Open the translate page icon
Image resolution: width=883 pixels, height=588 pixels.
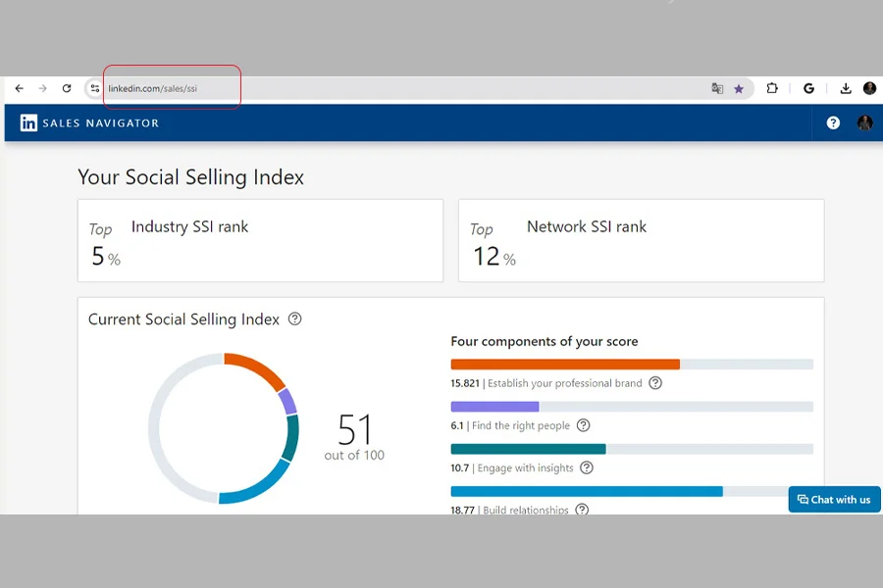(x=717, y=88)
